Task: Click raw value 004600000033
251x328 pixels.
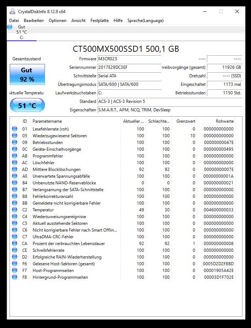Action: pos(219,210)
